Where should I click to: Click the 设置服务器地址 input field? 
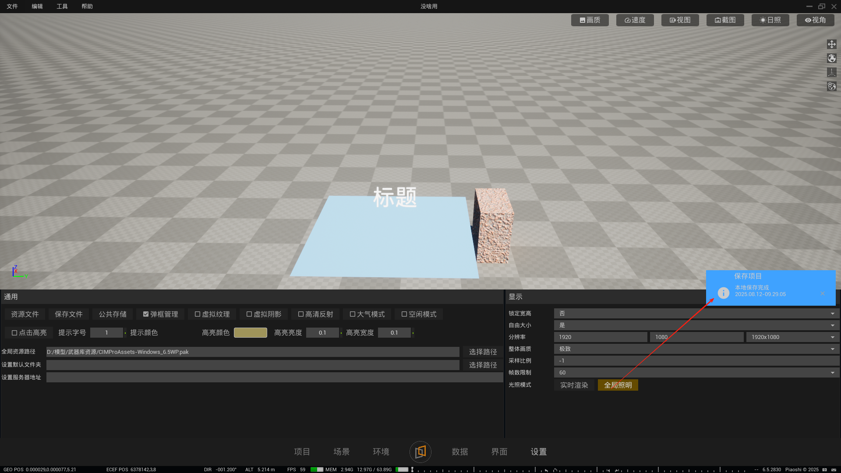(275, 377)
